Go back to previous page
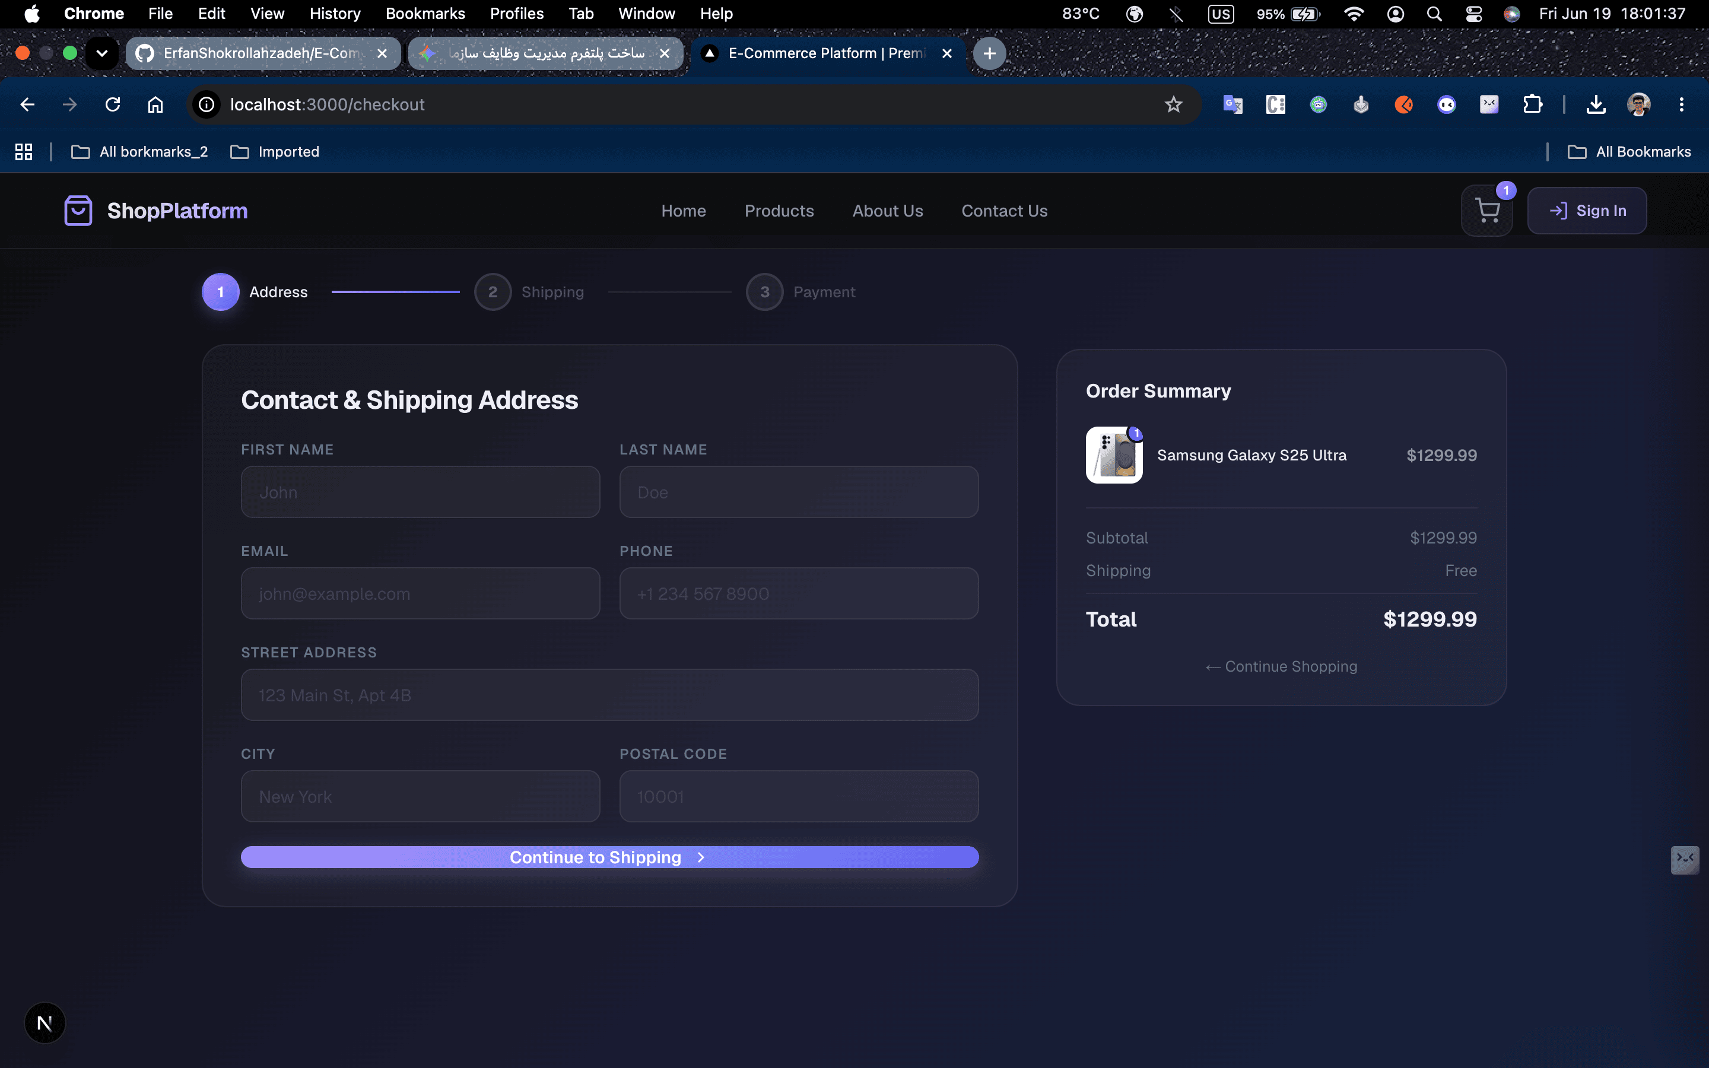 point(27,104)
